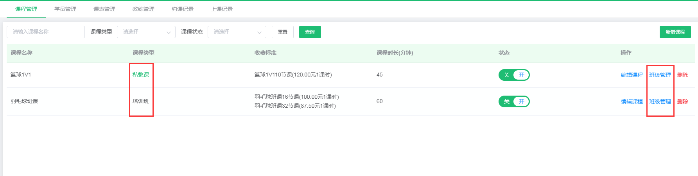Go to the 教练管理 tab

[144, 9]
